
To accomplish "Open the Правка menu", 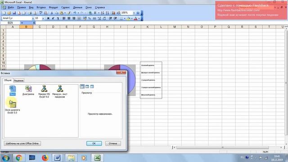I will (x=22, y=7).
